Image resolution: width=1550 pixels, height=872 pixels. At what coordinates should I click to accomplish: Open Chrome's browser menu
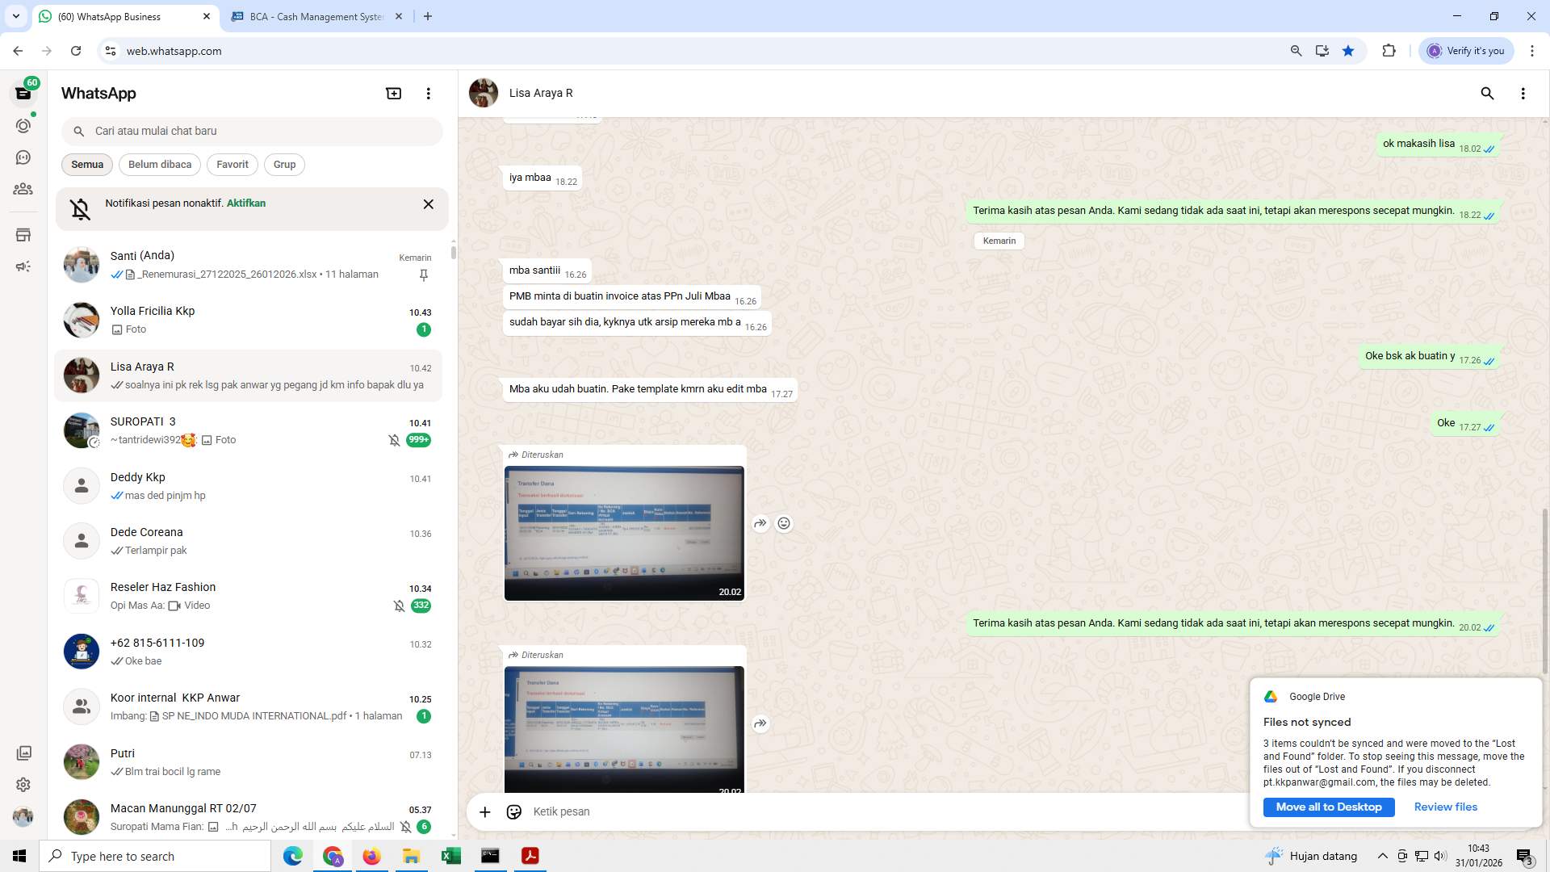coord(1533,50)
